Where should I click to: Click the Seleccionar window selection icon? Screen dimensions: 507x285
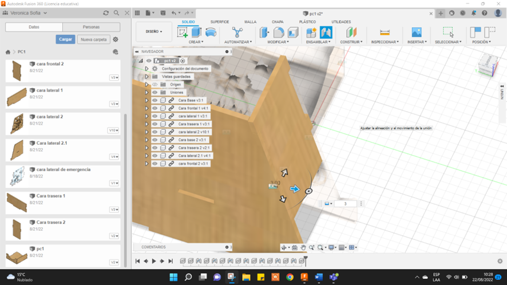coord(448,32)
